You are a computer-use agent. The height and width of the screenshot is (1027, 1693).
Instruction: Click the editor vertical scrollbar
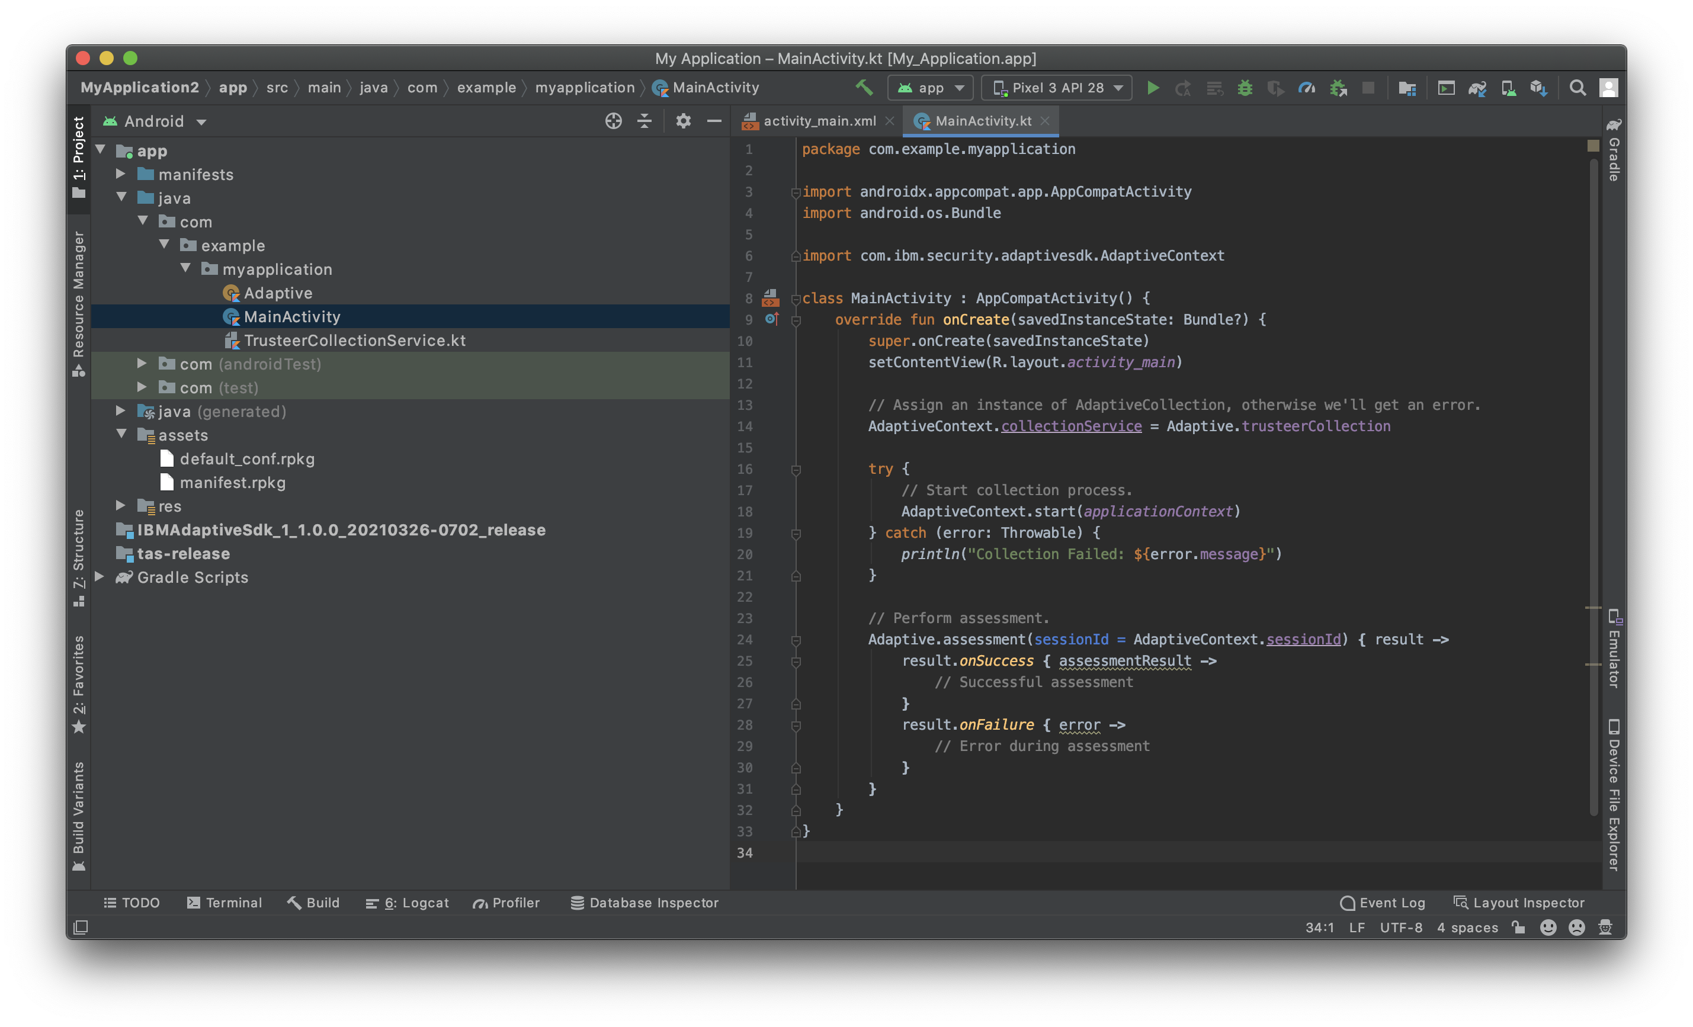[1593, 488]
